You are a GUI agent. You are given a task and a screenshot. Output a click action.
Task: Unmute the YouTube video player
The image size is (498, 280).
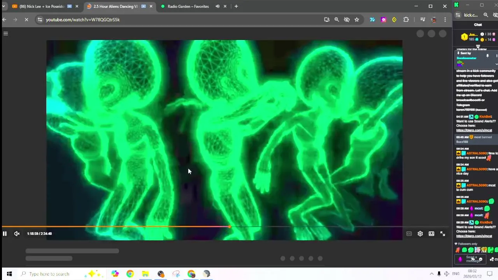(17, 234)
